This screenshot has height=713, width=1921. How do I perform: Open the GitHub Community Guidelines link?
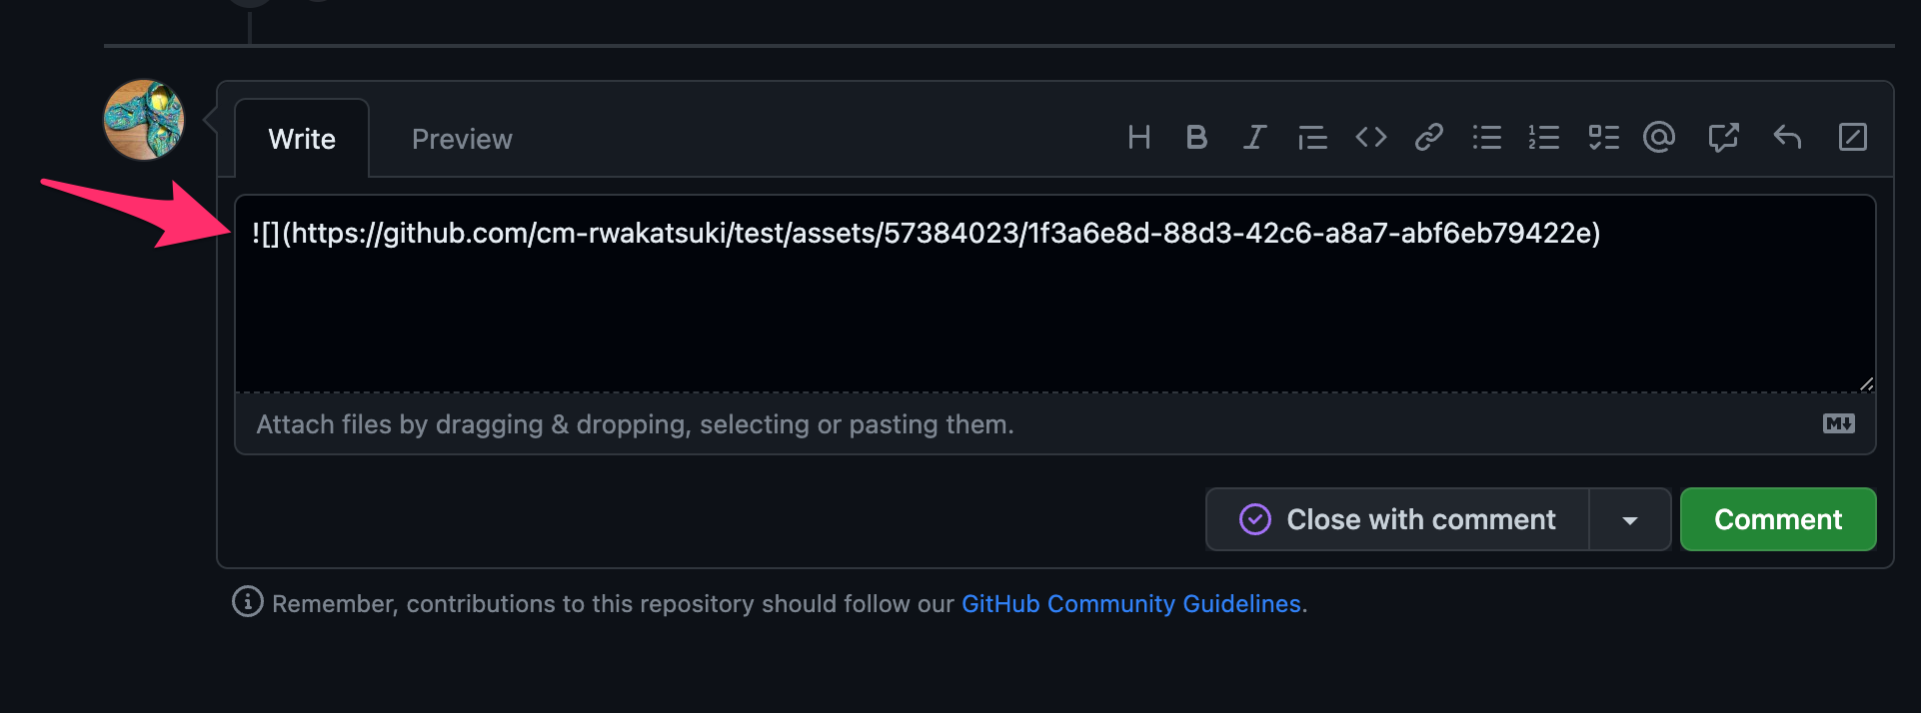[1130, 603]
